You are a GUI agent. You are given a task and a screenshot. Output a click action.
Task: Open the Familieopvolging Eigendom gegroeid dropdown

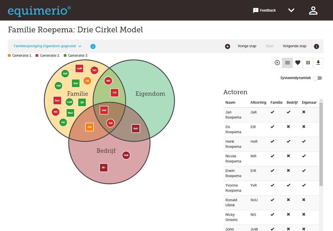tap(48, 46)
